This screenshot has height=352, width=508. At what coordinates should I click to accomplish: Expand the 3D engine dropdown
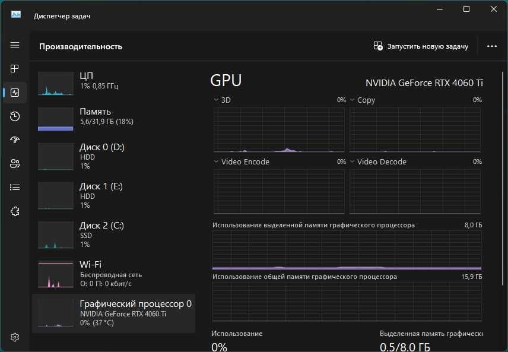(x=222, y=100)
